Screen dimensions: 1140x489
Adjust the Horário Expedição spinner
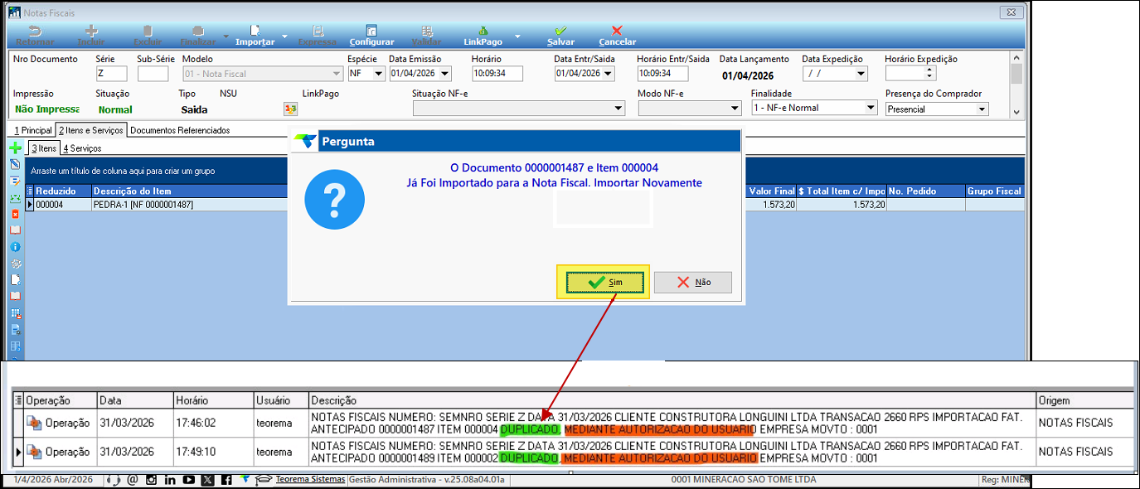click(929, 73)
